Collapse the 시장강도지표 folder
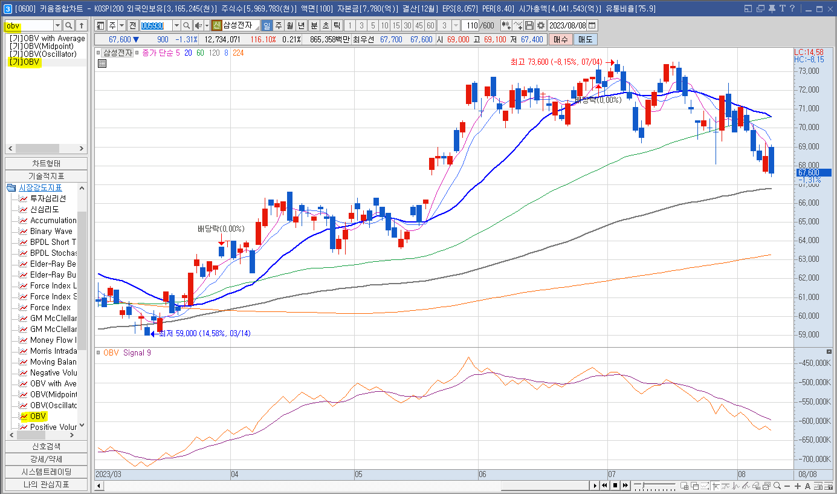The height and width of the screenshot is (494, 837). [12, 188]
